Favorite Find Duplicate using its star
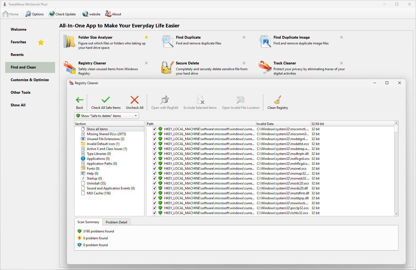 pos(244,37)
